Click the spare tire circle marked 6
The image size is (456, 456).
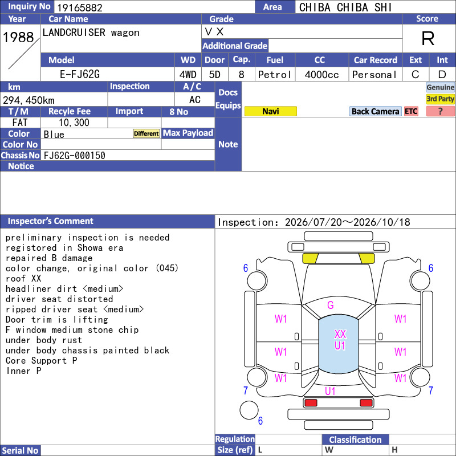coord(249,410)
